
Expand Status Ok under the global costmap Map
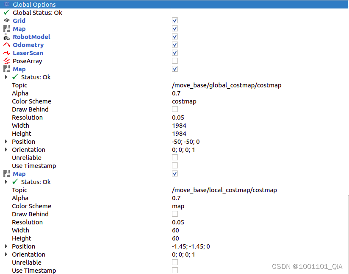pos(6,77)
